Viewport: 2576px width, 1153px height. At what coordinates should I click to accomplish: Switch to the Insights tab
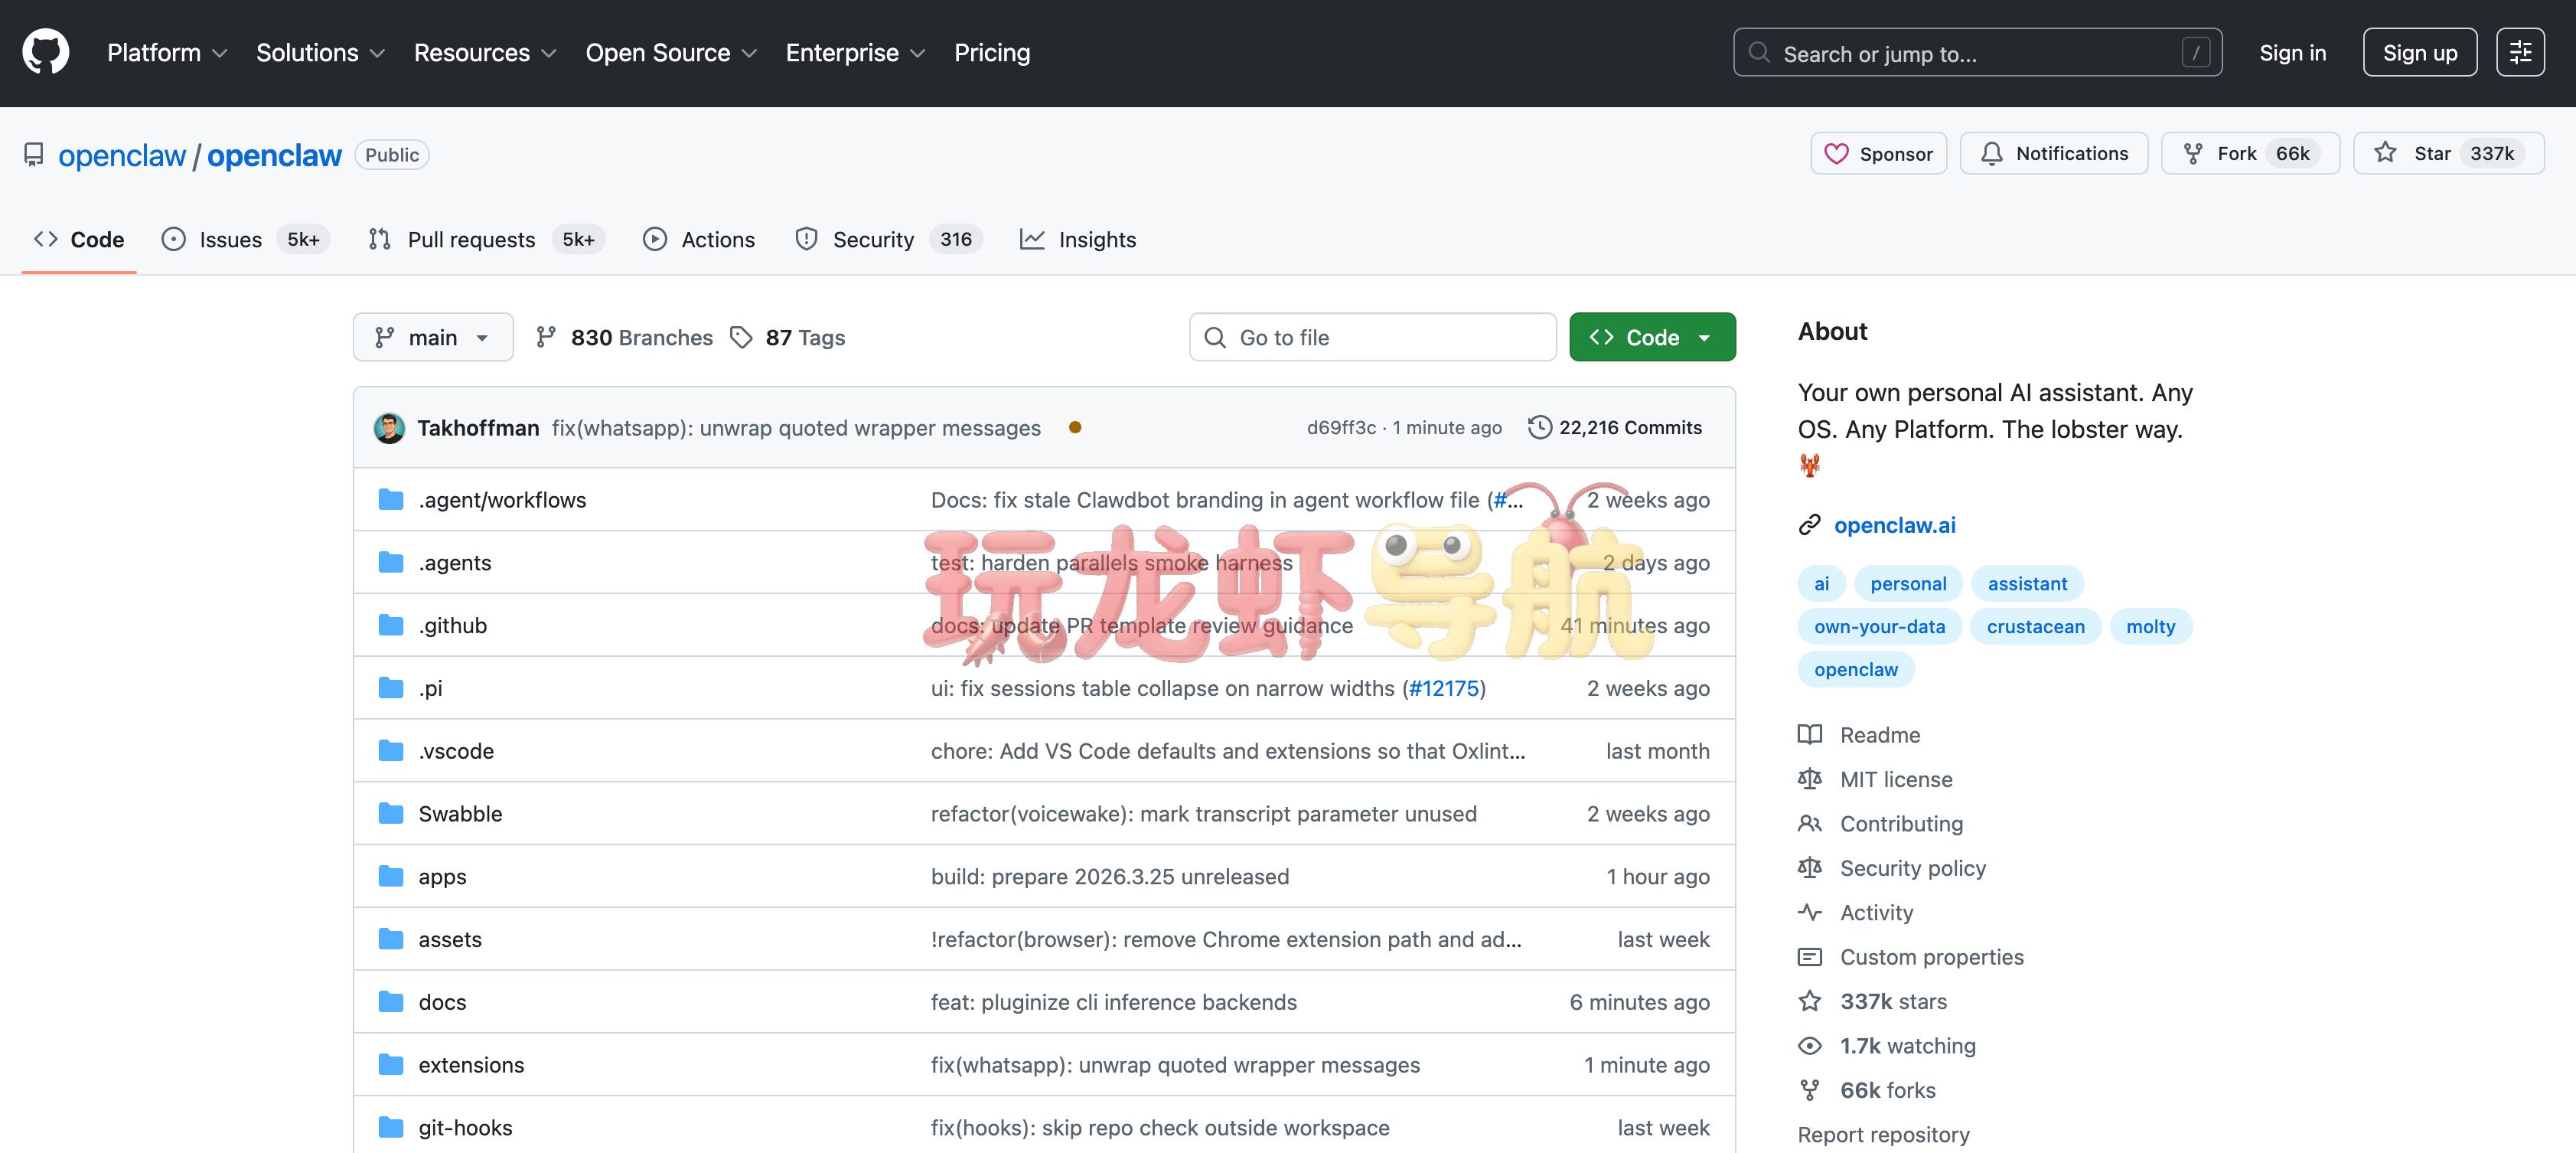[x=1078, y=240]
